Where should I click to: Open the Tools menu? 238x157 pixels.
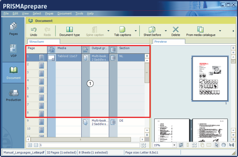[x=79, y=13]
